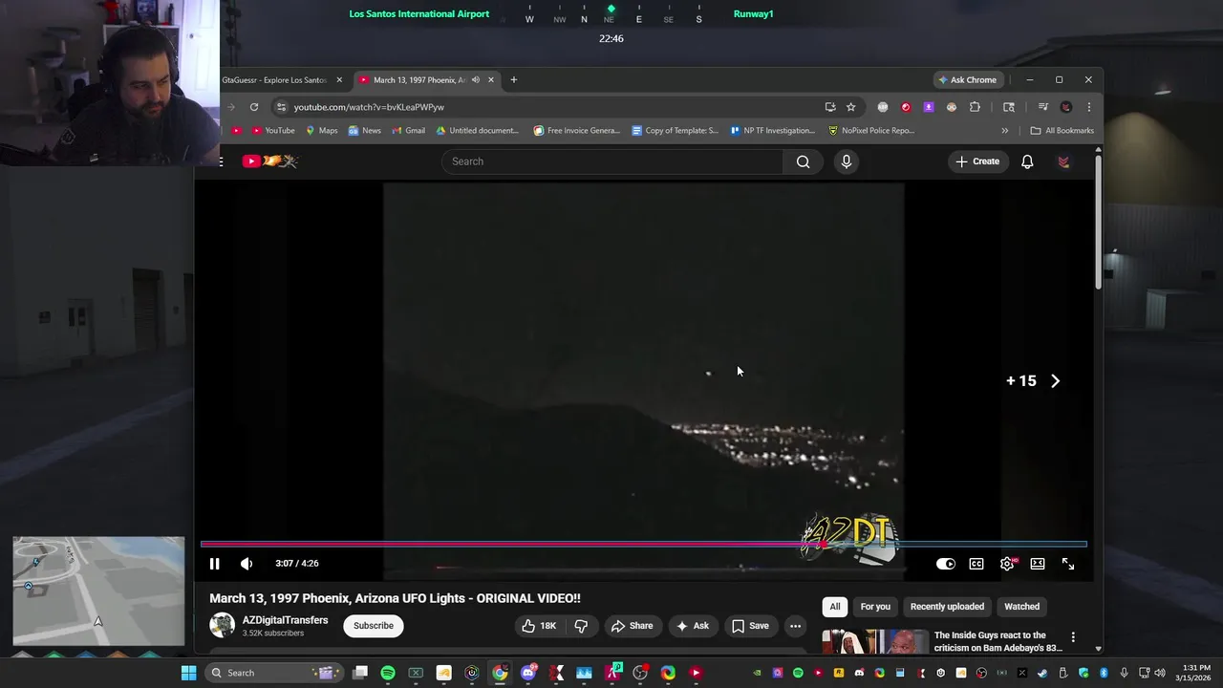Open Windows Start menu
This screenshot has width=1223, height=688.
point(188,673)
